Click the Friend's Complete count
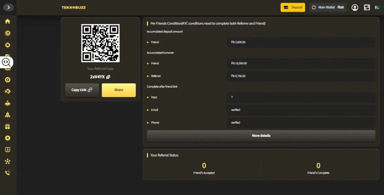 pyautogui.click(x=318, y=166)
